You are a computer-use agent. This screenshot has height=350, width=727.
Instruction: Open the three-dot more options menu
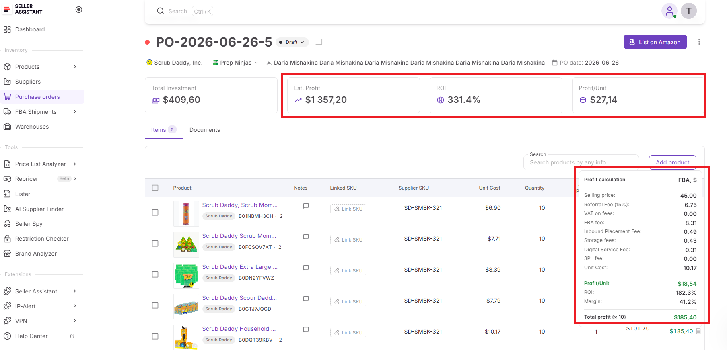(699, 42)
